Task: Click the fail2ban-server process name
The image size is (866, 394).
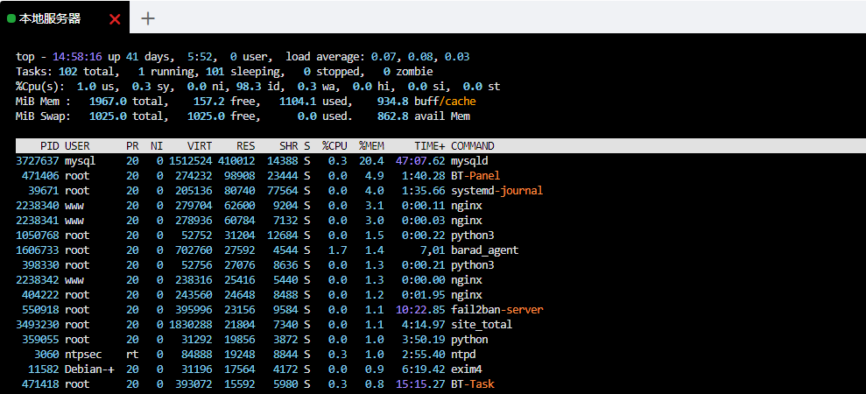Action: (x=496, y=310)
